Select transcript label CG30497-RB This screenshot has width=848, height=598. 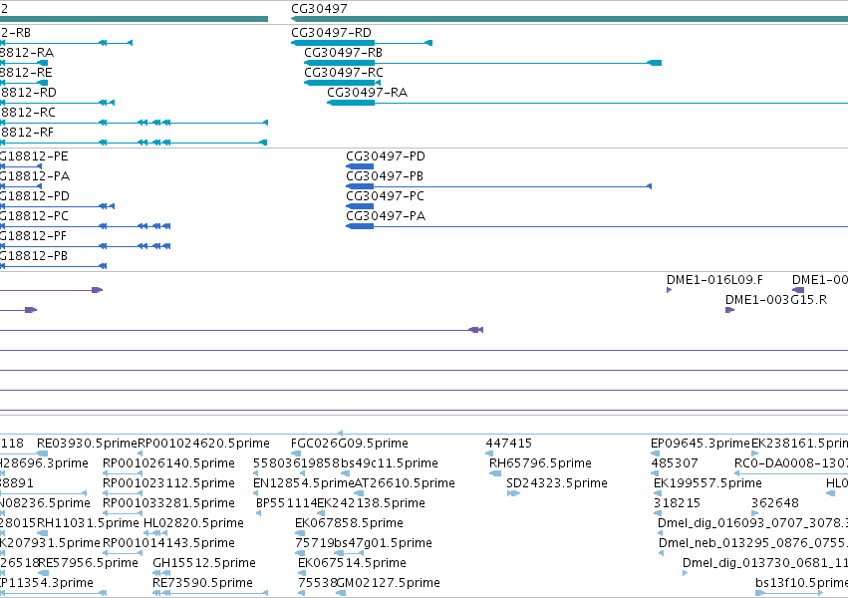click(x=343, y=53)
